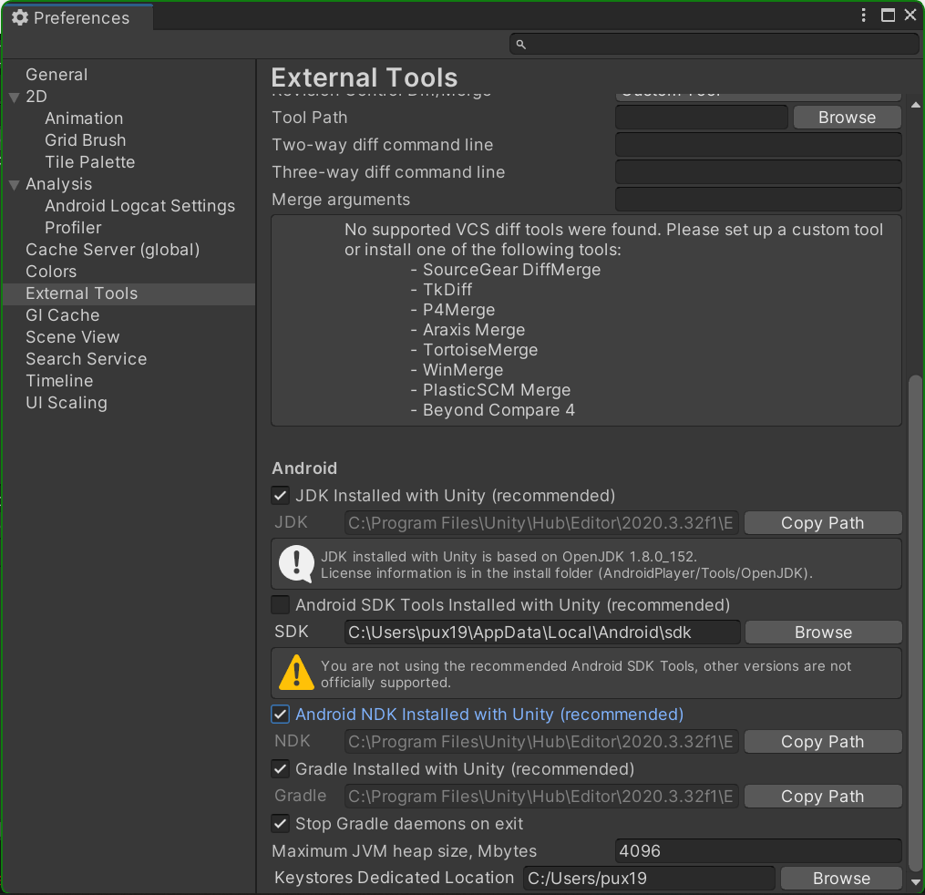
Task: Click the scrollbar up arrow
Action: pos(915,104)
